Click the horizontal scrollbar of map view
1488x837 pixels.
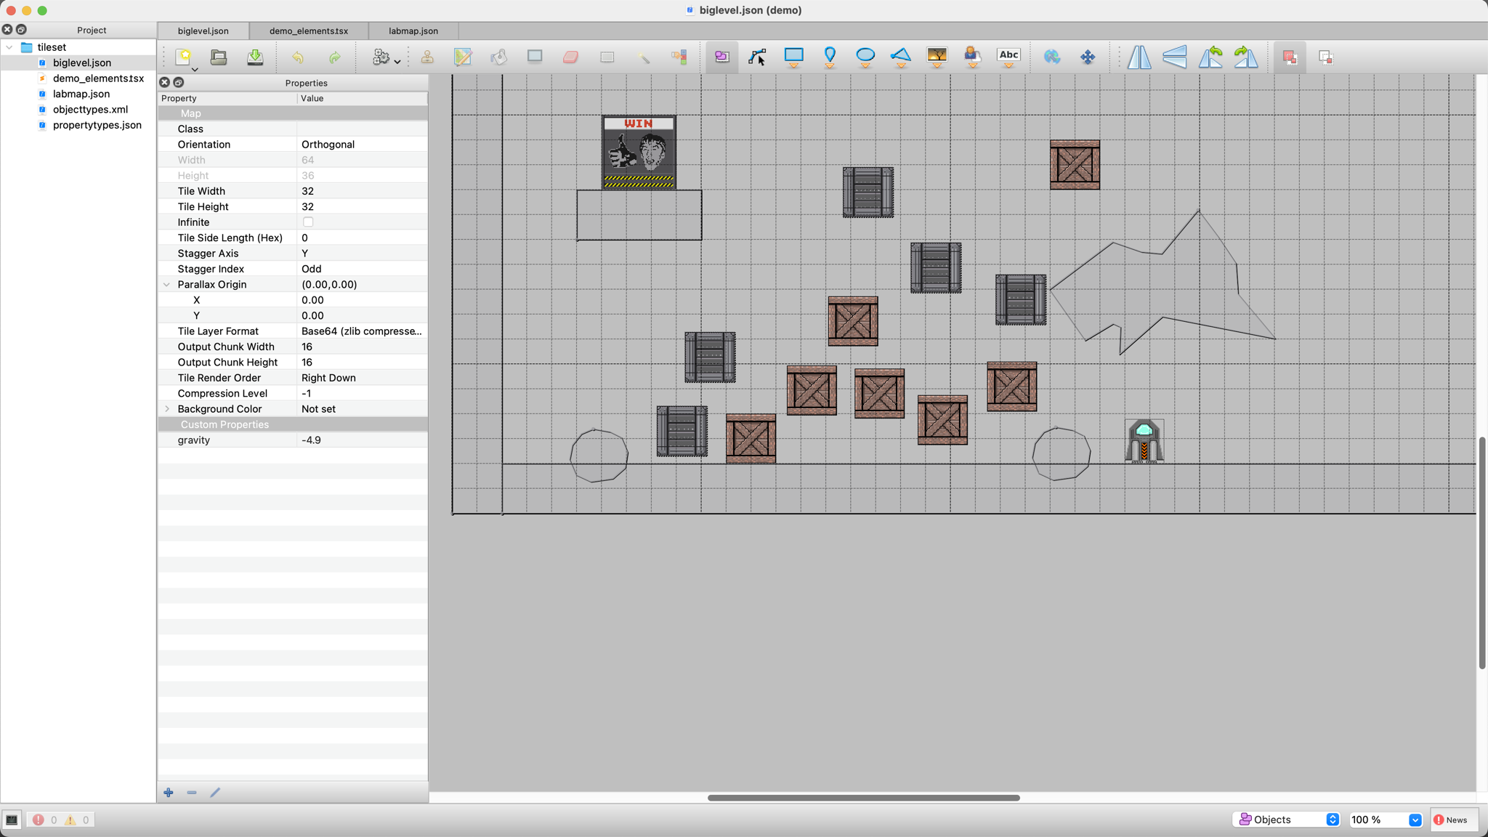863,798
